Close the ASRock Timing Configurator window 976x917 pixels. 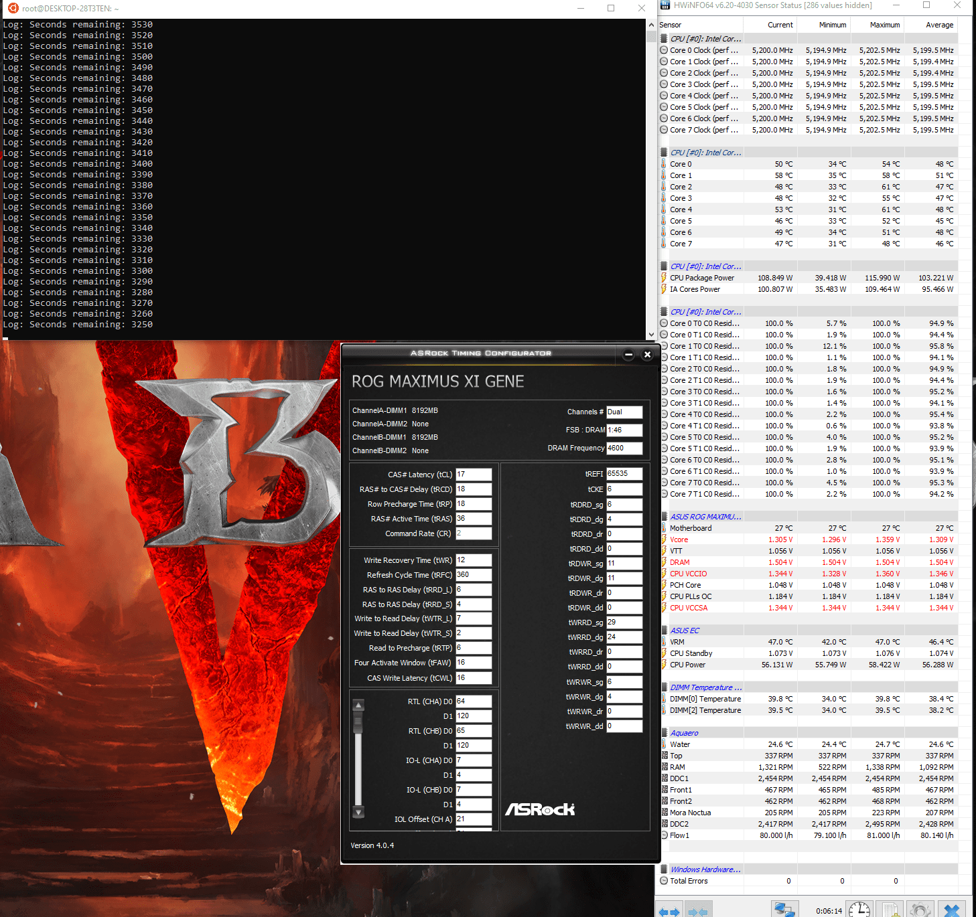coord(647,355)
